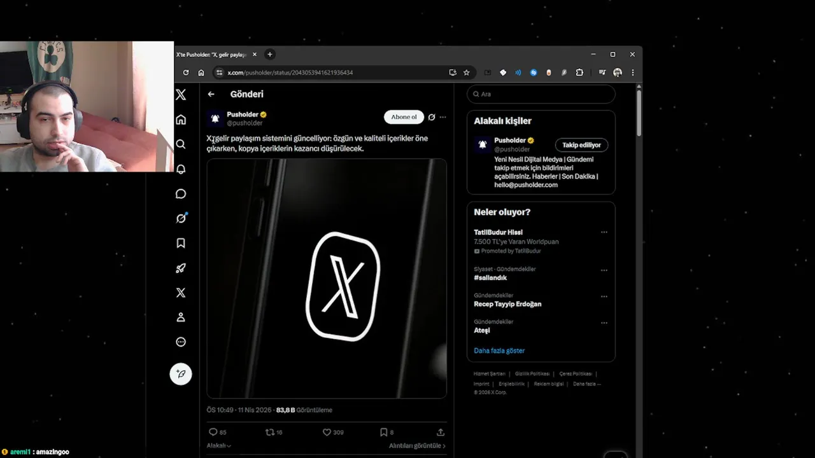Open a new browser tab
Viewport: 815px width, 458px height.
coord(270,55)
